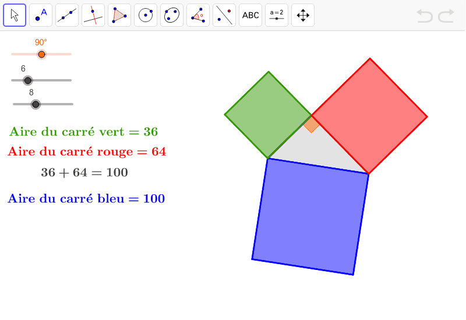The height and width of the screenshot is (320, 466).
Task: Select the ABC text tool
Action: pos(250,15)
